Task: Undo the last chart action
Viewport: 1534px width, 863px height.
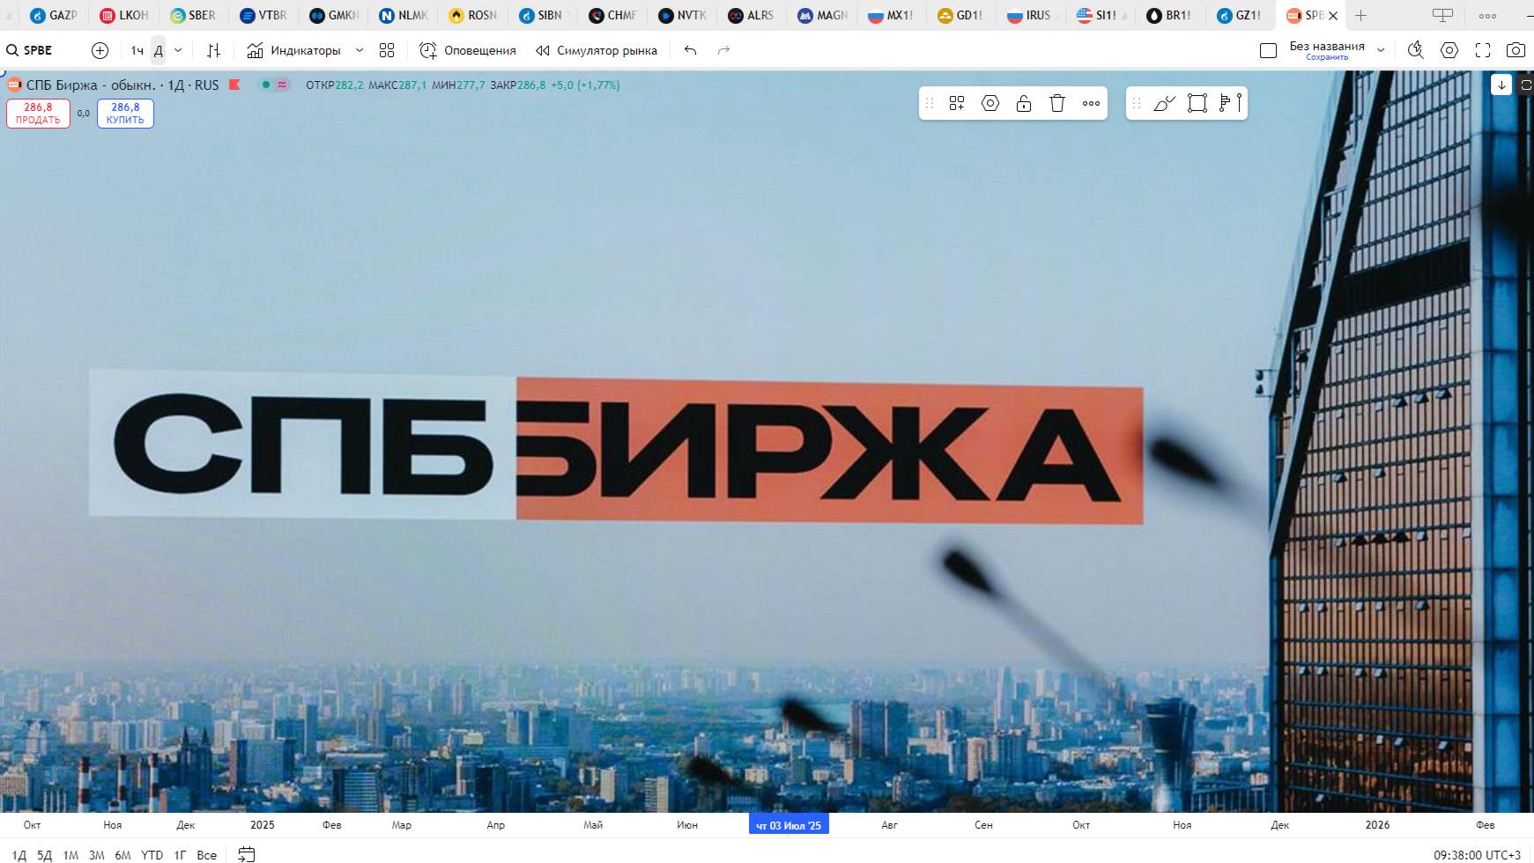Action: (691, 50)
